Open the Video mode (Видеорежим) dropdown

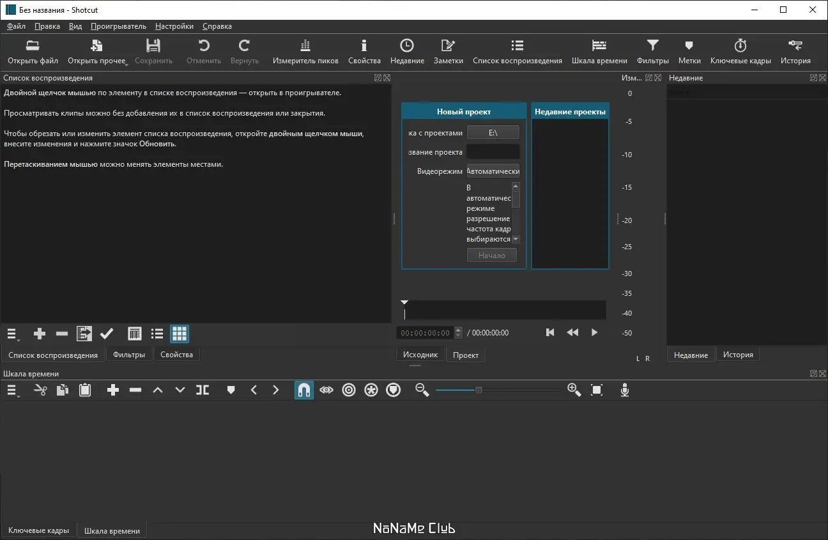(x=493, y=171)
